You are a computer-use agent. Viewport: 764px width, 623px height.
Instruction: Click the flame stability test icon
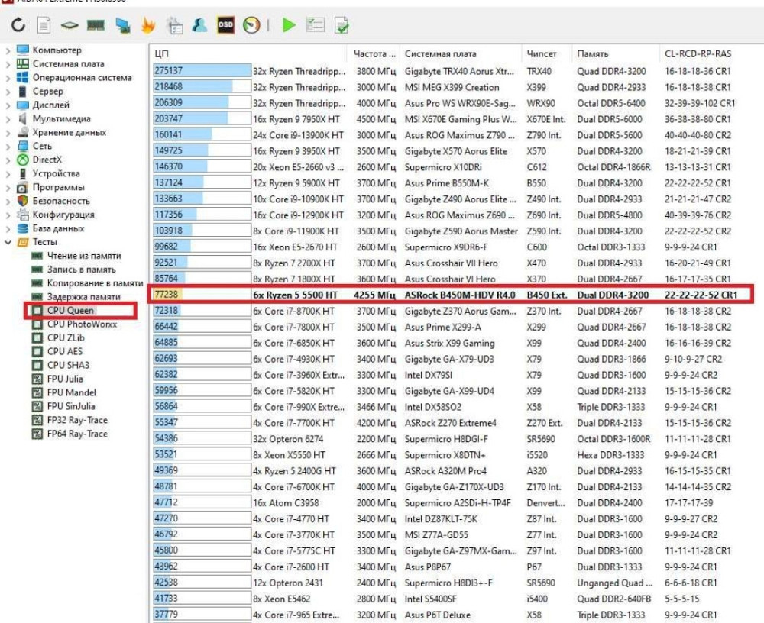148,26
